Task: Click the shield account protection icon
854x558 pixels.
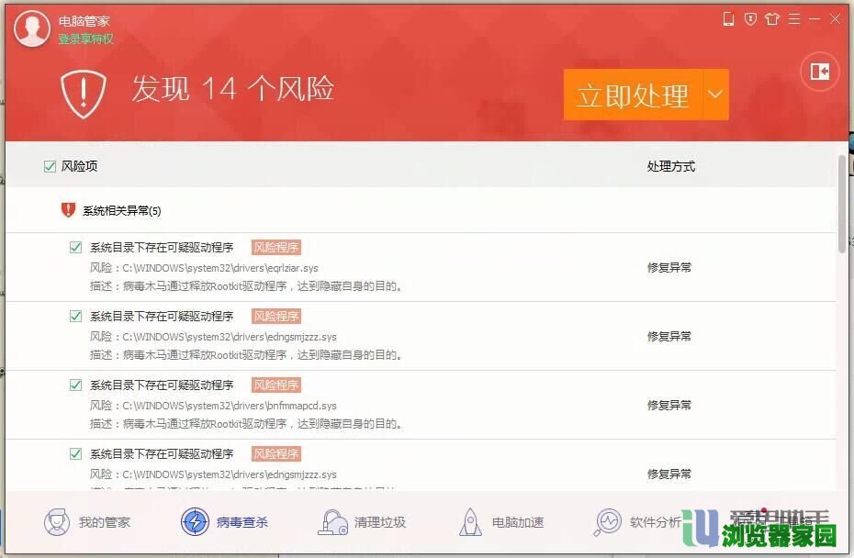Action: 750,19
